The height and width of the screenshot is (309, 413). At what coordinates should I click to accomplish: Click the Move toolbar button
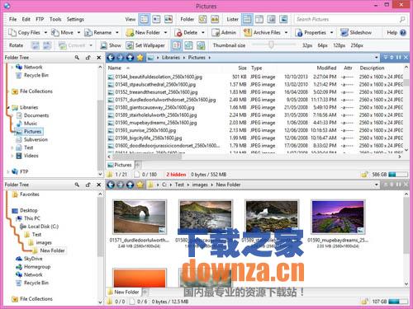63,33
